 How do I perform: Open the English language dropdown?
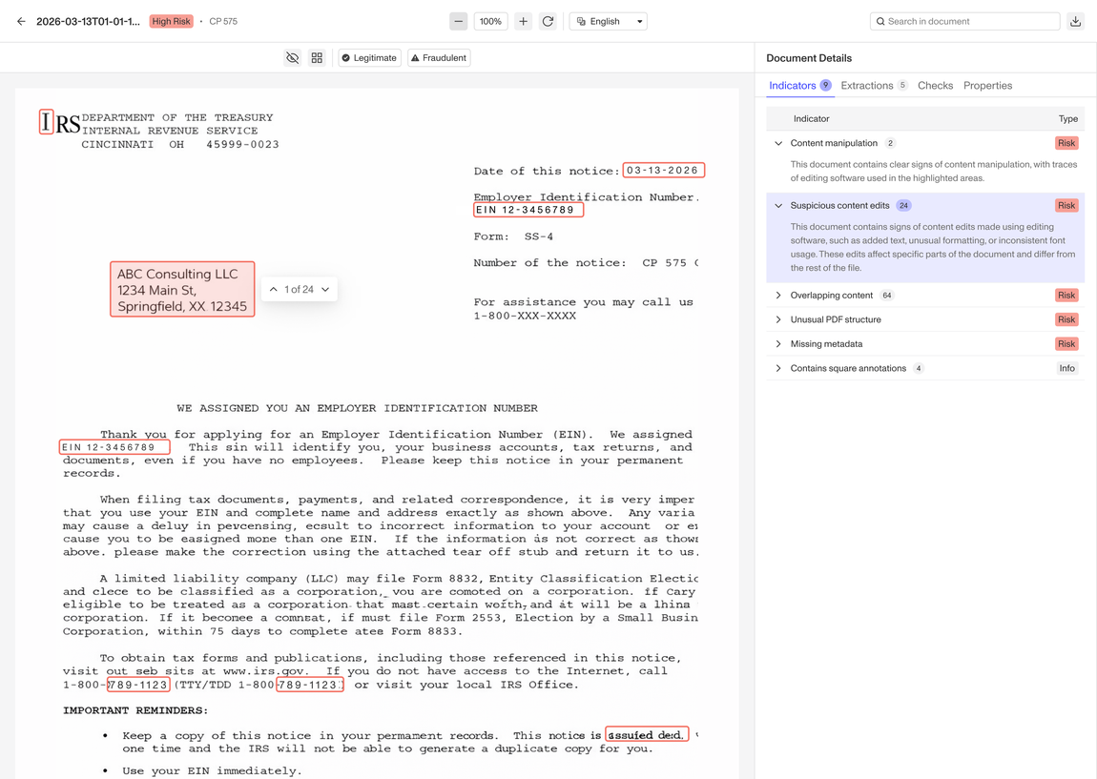click(608, 21)
